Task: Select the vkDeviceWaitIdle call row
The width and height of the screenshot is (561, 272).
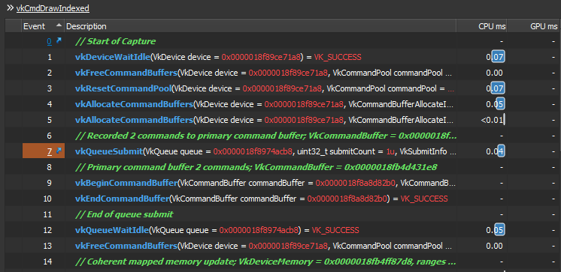Action: pos(283,57)
